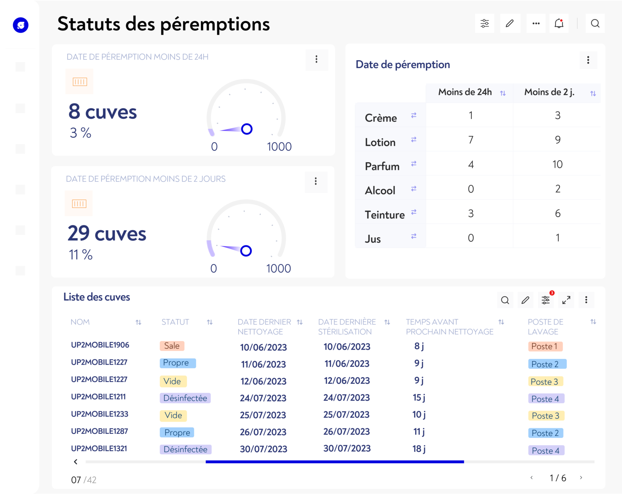Open the notifications bell

559,24
